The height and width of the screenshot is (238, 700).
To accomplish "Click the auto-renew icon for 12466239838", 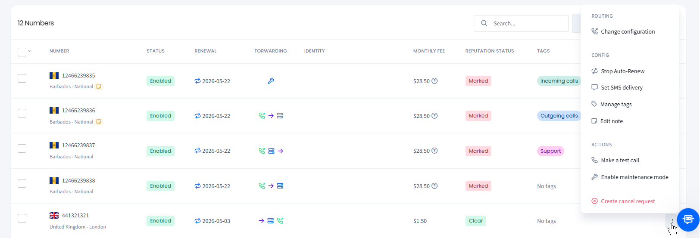I will pyautogui.click(x=197, y=186).
